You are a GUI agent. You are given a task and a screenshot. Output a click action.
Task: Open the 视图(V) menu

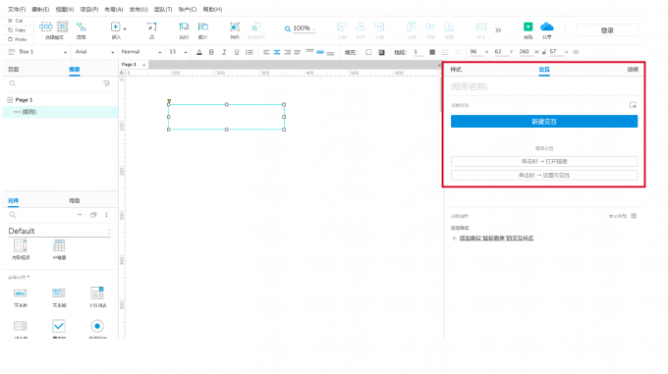click(65, 9)
